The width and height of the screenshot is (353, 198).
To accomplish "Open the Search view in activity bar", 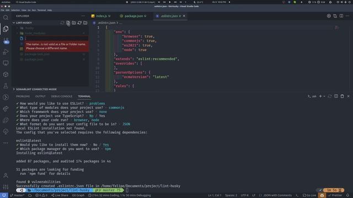I will click(6, 18).
